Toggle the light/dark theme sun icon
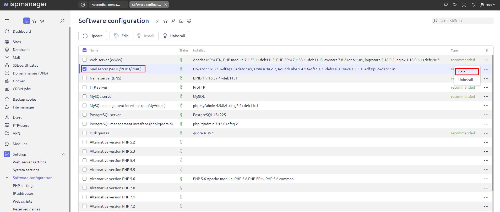 [455, 5]
